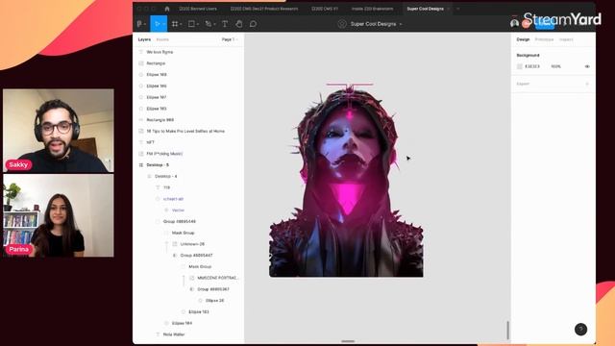
Task: Click text icon beside Nola Waller layer
Action: click(x=158, y=334)
